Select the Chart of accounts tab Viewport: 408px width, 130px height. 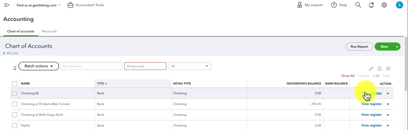[x=21, y=31]
